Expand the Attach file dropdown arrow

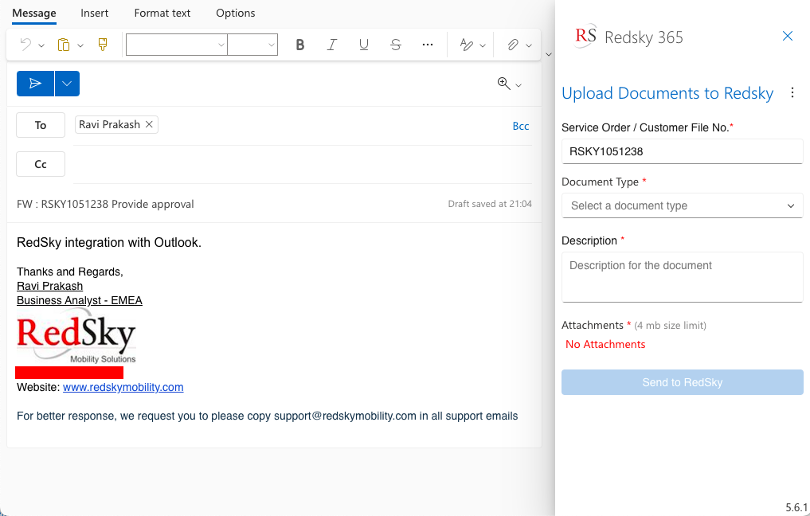(529, 46)
